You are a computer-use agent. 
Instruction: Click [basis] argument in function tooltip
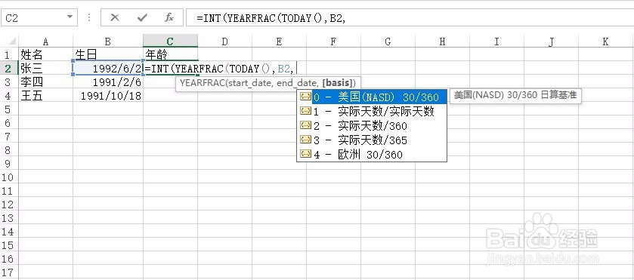pos(338,83)
